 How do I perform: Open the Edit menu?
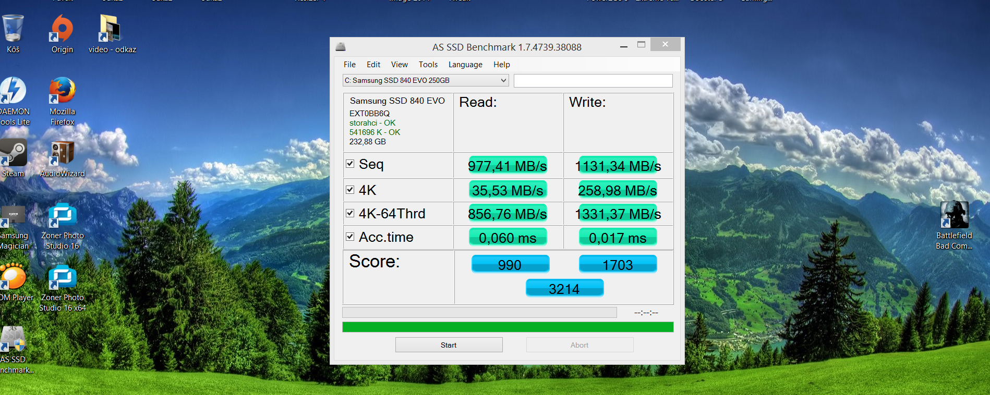(373, 65)
